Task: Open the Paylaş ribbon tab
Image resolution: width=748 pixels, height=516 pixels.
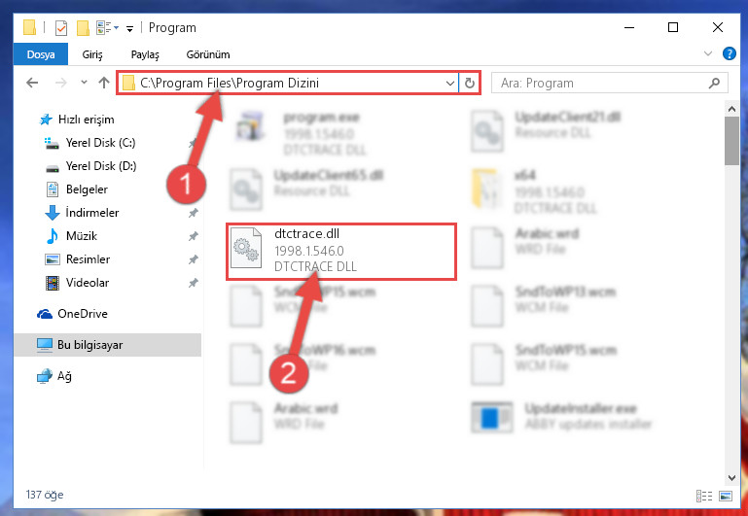Action: point(145,54)
